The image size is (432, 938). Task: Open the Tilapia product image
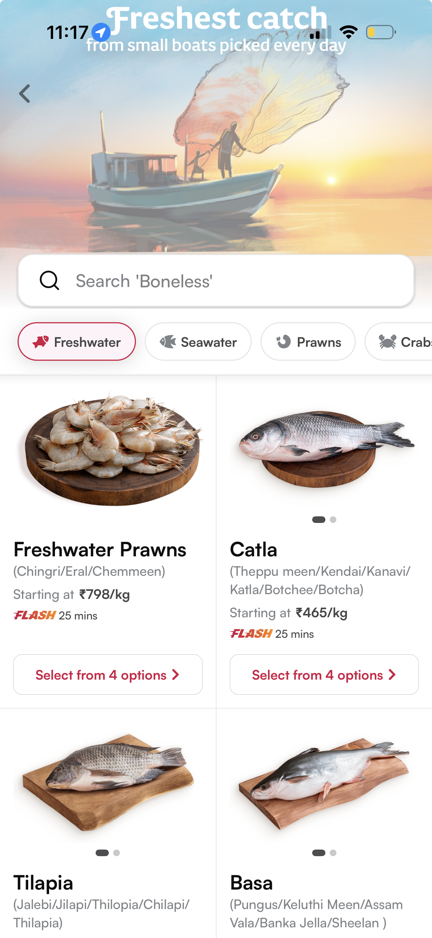[108, 781]
